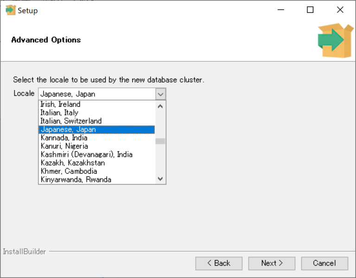
Task: Proceed with the Next button
Action: point(272,263)
